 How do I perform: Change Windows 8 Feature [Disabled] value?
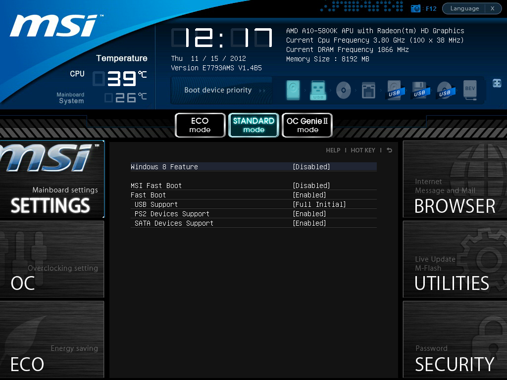(311, 167)
